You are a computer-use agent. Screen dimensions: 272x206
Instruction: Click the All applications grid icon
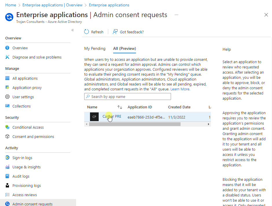[7, 78]
